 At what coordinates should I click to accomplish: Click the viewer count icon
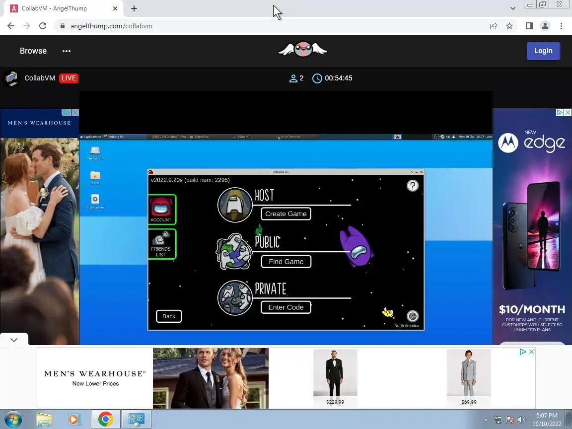pos(293,78)
